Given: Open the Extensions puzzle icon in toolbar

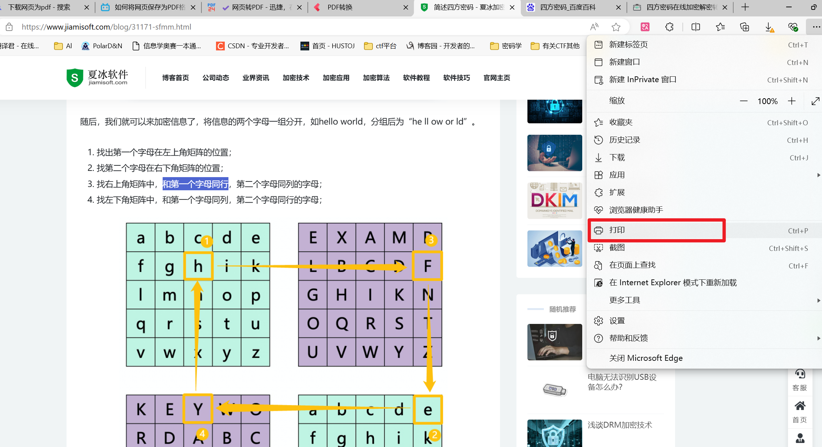Looking at the screenshot, I should pyautogui.click(x=669, y=27).
